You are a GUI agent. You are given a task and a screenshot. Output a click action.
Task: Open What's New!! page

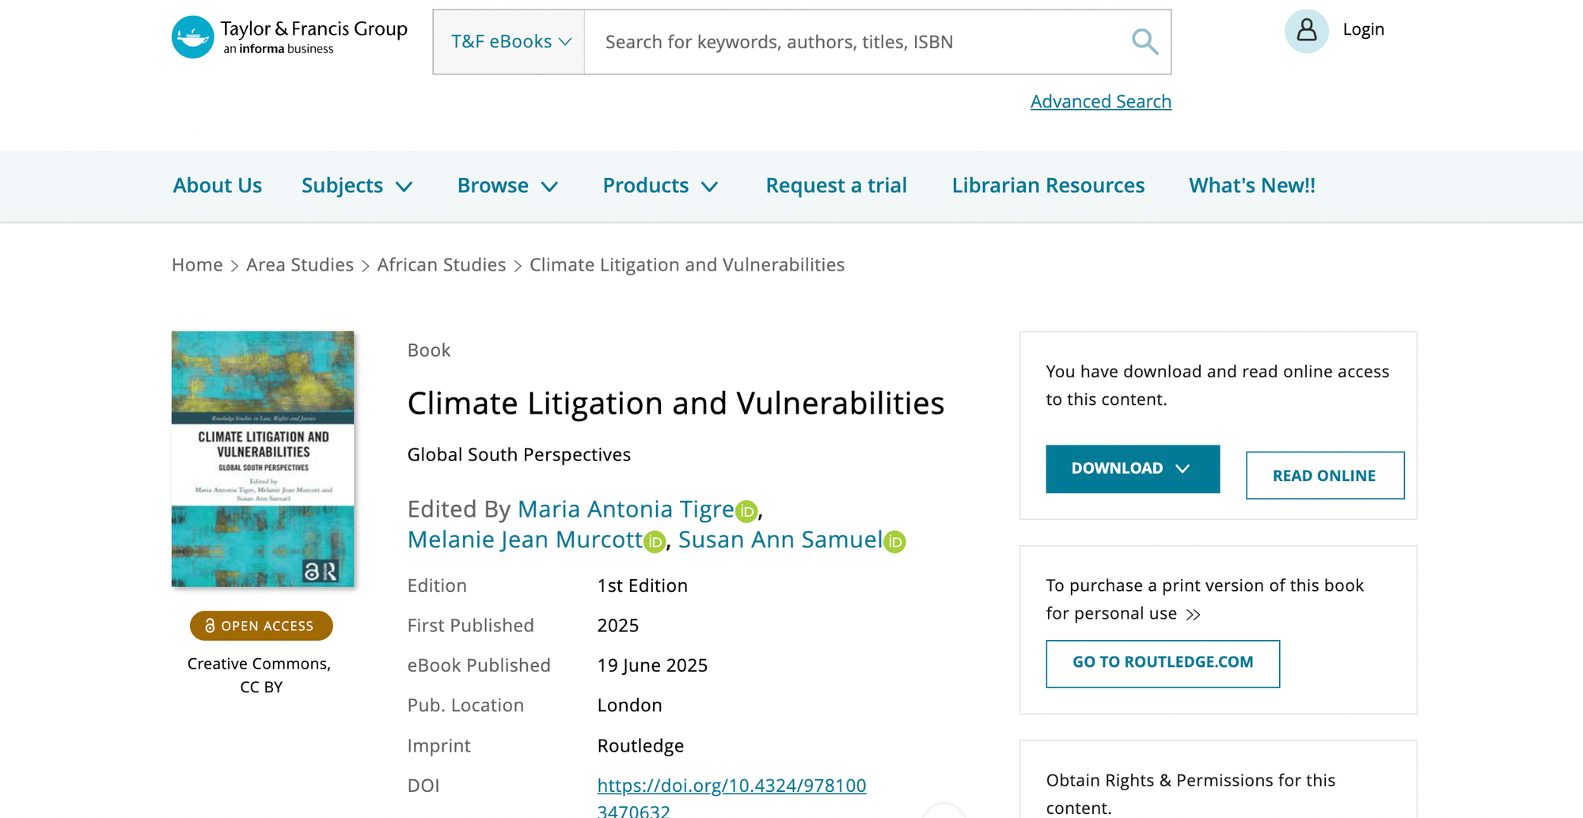(1252, 186)
